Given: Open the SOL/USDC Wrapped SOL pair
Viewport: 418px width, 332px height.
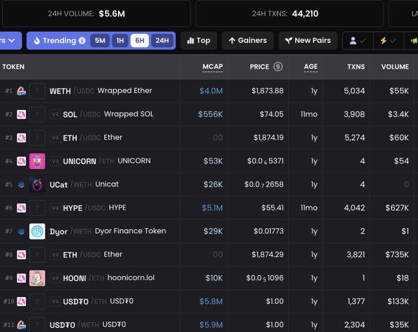Looking at the screenshot, I should pyautogui.click(x=208, y=115).
